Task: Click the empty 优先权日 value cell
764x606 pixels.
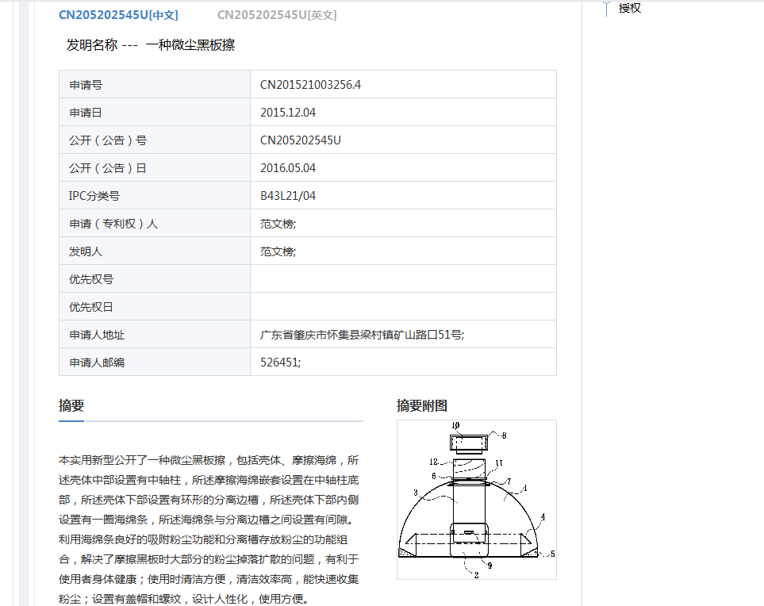Action: coord(402,307)
